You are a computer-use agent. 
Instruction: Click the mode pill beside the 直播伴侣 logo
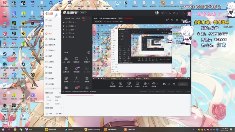83,13
